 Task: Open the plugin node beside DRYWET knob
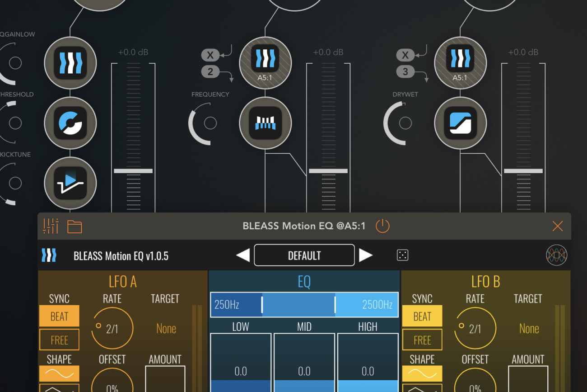pyautogui.click(x=460, y=123)
